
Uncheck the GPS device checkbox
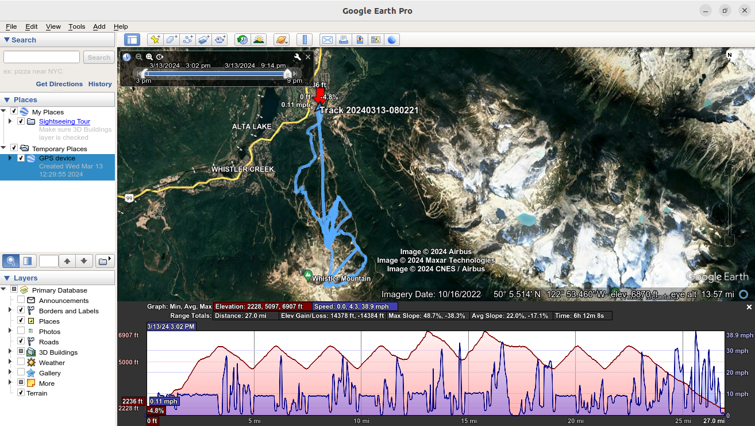click(21, 158)
